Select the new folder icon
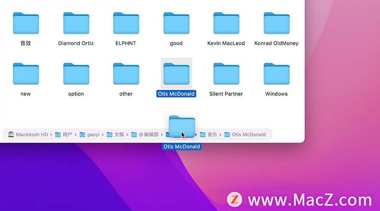The width and height of the screenshot is (380, 211). tap(26, 74)
